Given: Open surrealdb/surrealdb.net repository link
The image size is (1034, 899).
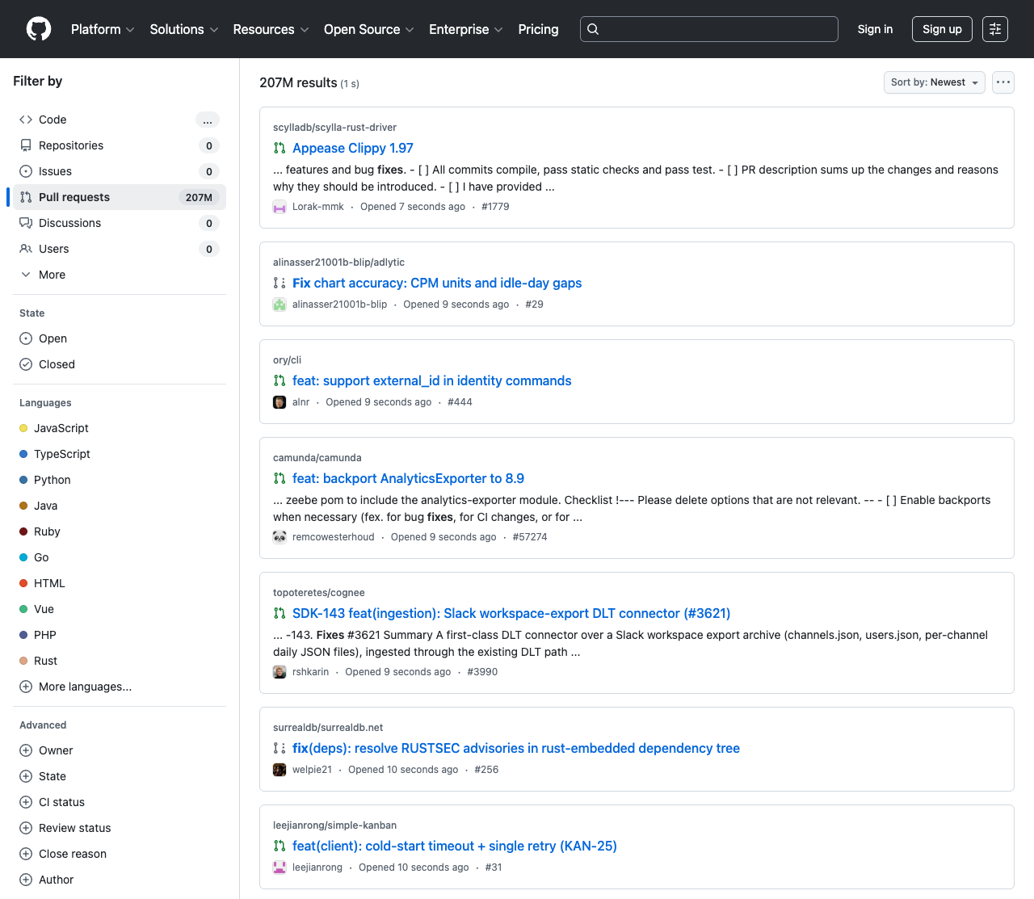Looking at the screenshot, I should click(x=328, y=728).
